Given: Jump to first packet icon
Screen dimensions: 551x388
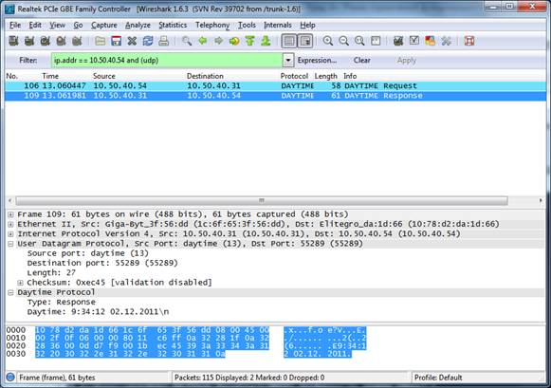Looking at the screenshot, I should 249,41.
